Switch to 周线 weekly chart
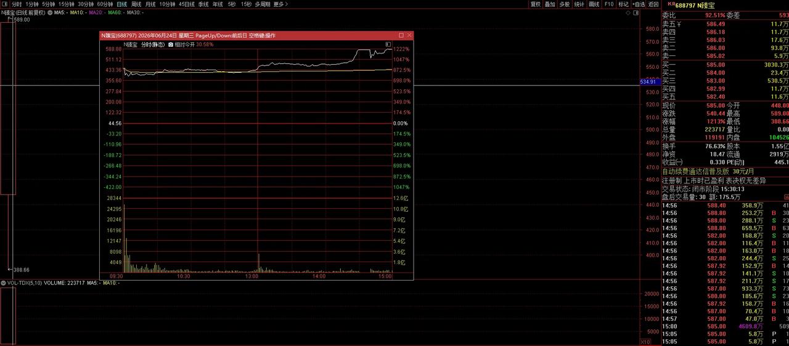 137,4
